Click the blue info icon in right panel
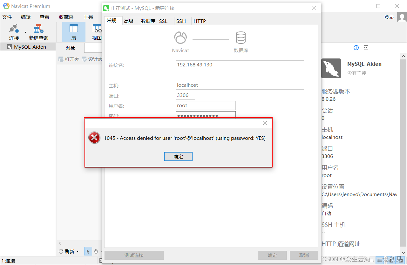This screenshot has height=265, width=407. point(356,48)
